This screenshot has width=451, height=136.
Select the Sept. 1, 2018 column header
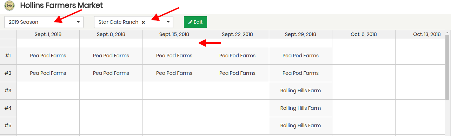(x=48, y=34)
